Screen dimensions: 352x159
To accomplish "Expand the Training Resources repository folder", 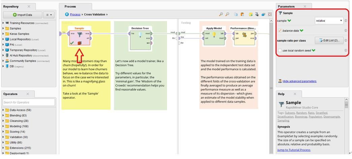I will coord(3,23).
